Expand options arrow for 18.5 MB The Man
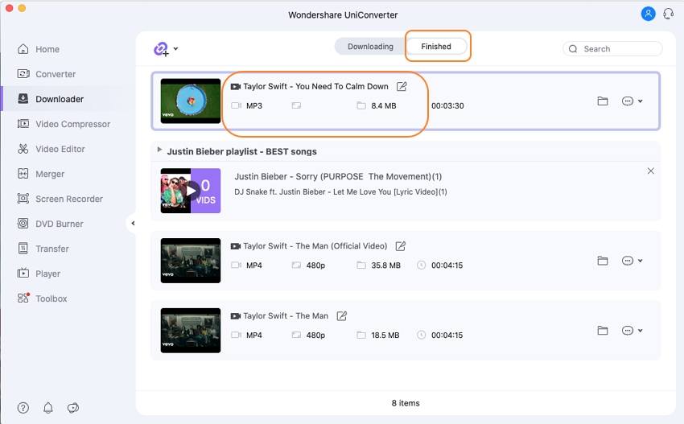The image size is (684, 424). click(640, 331)
